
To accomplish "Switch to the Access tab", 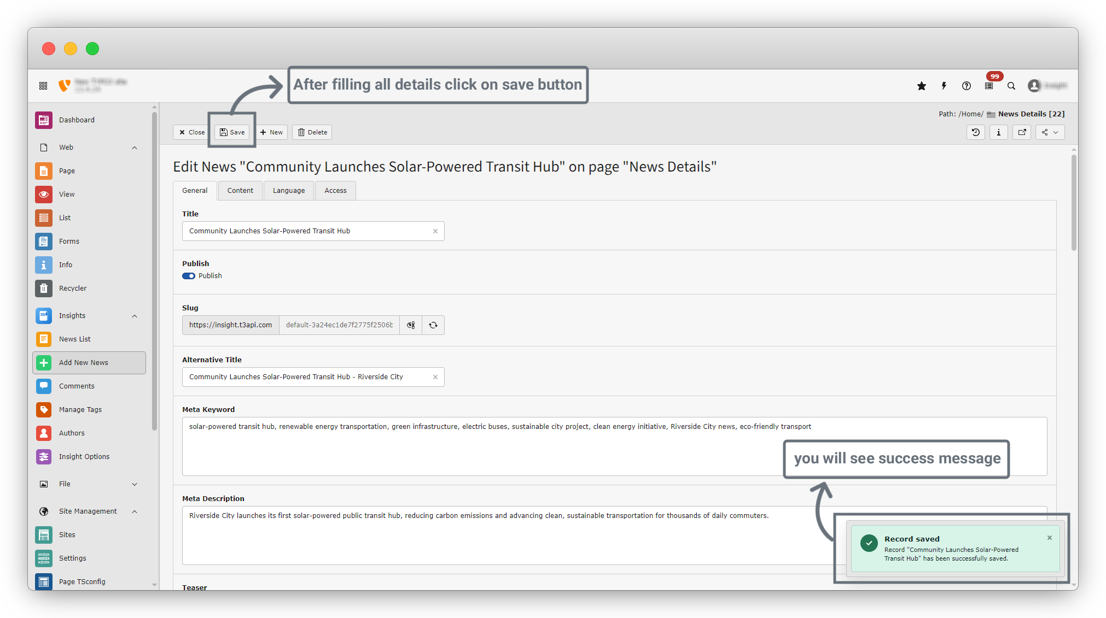I will [x=335, y=191].
